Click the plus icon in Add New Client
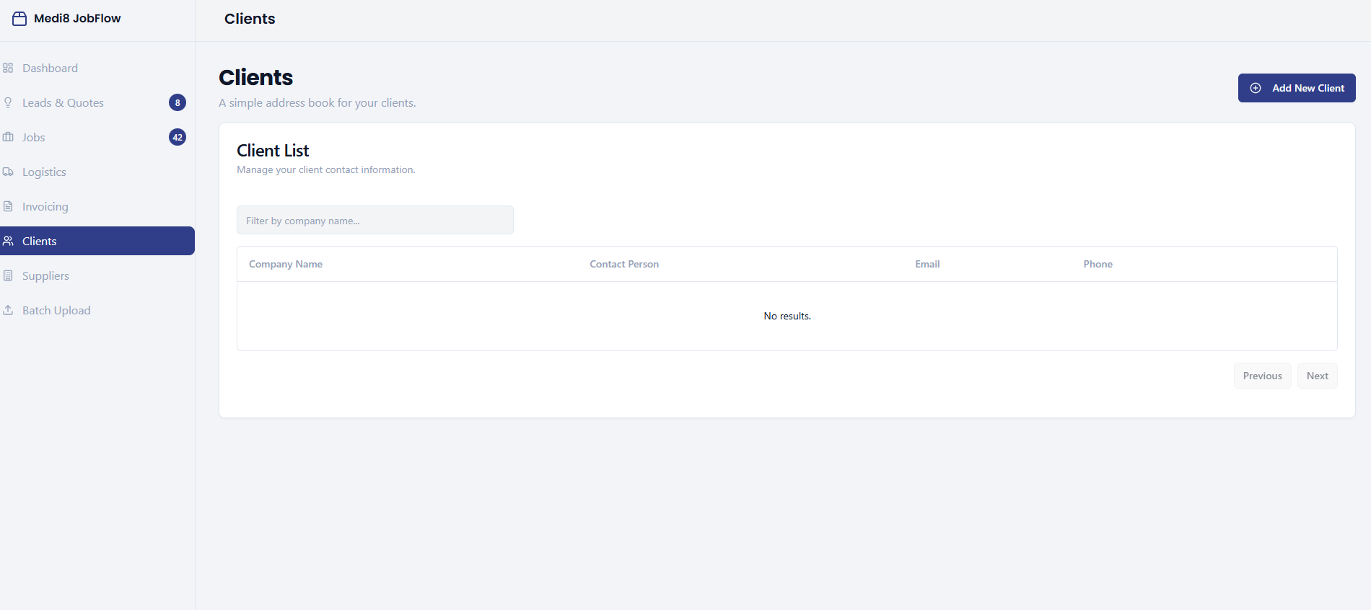The image size is (1371, 610). coord(1256,88)
